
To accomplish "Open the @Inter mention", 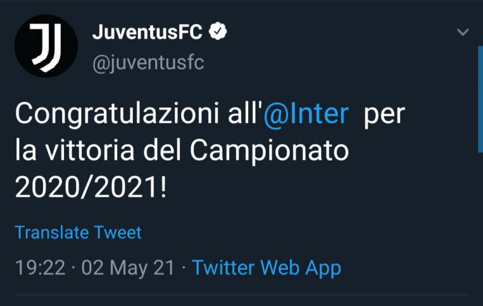I will [306, 114].
